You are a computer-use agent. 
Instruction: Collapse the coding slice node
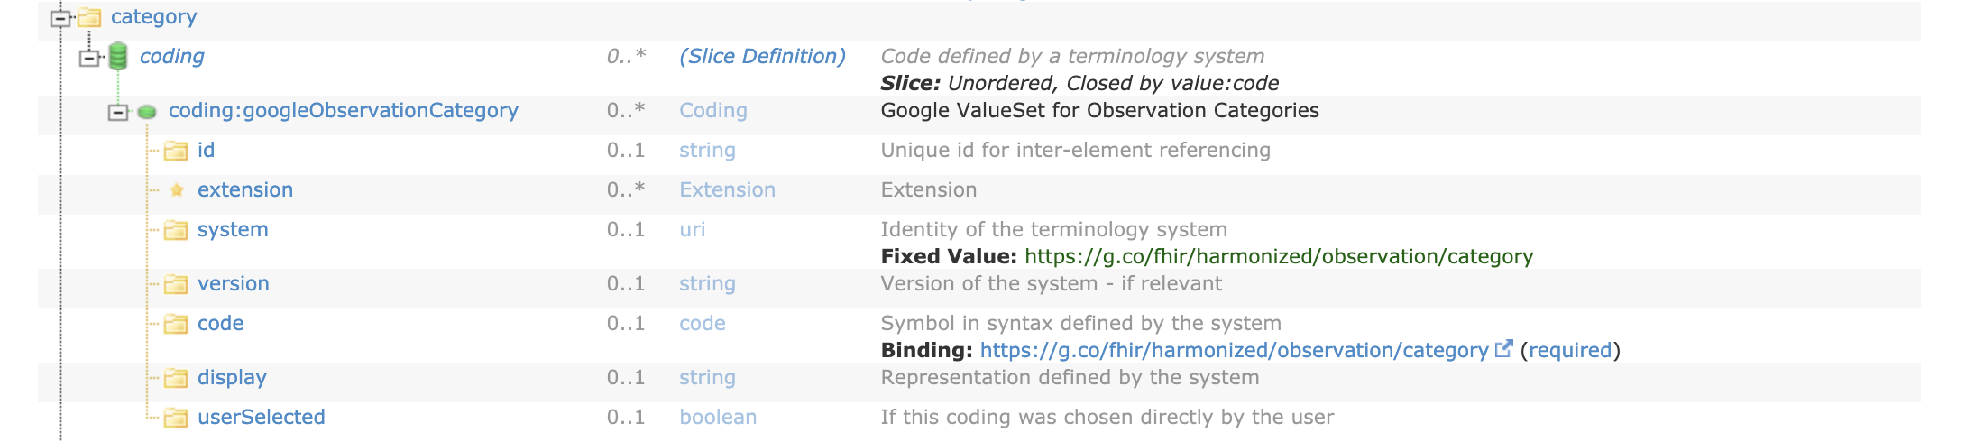click(89, 59)
